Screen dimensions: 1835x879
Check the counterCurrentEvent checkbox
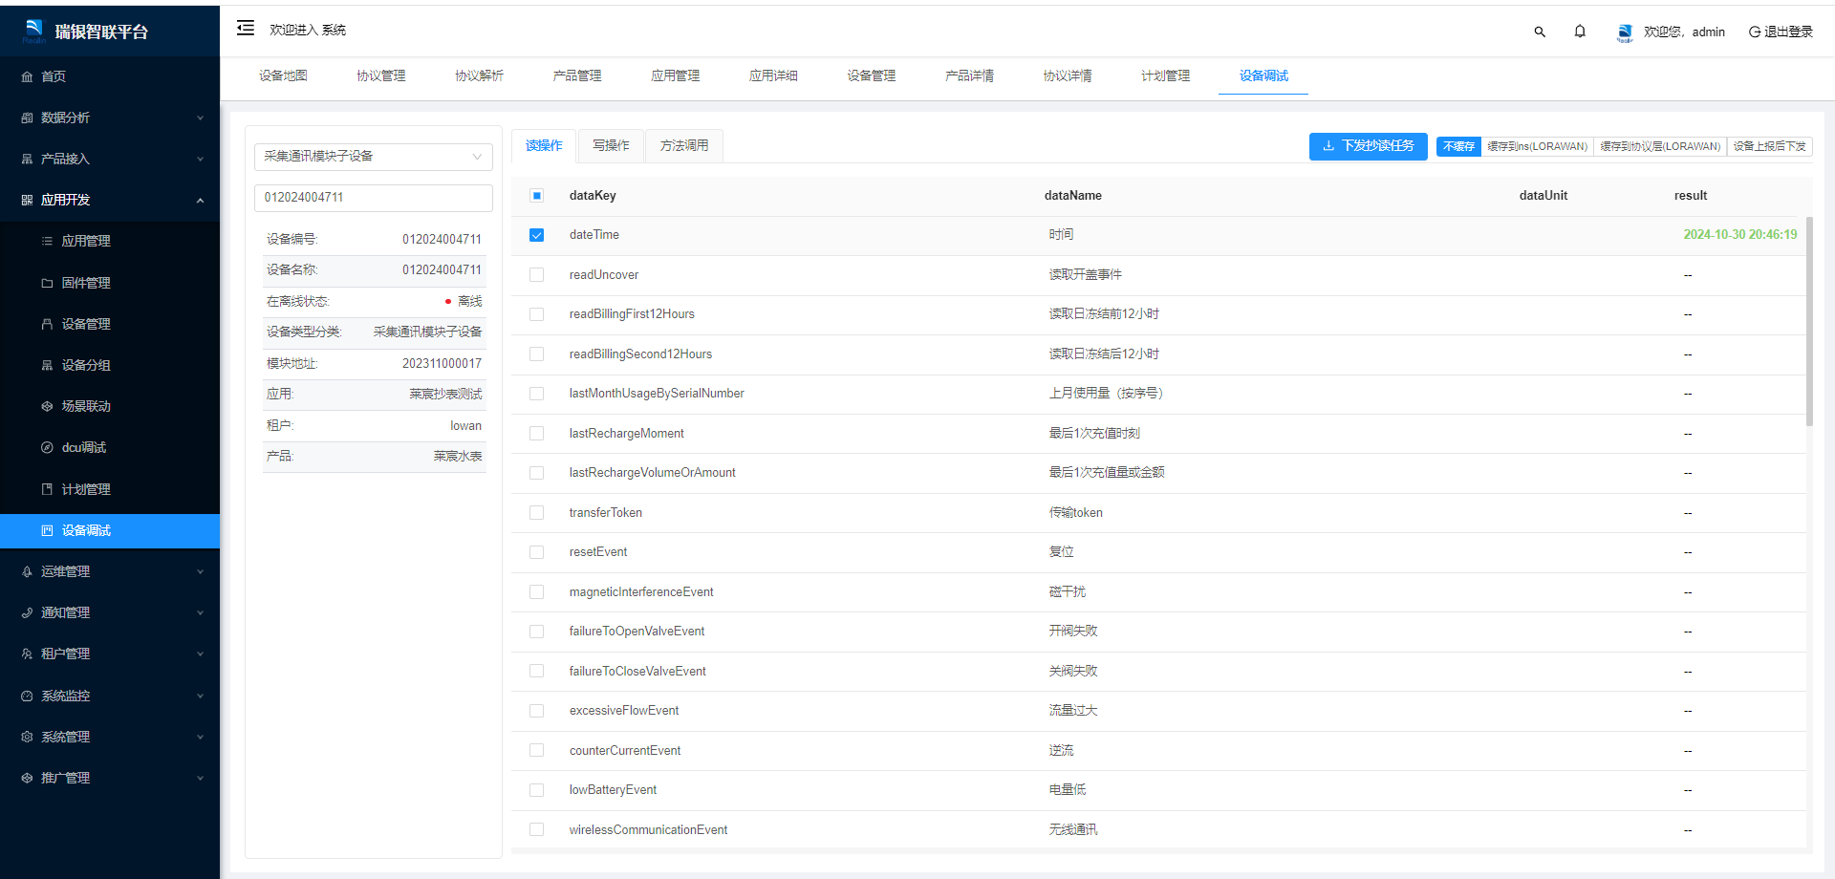[x=536, y=751]
